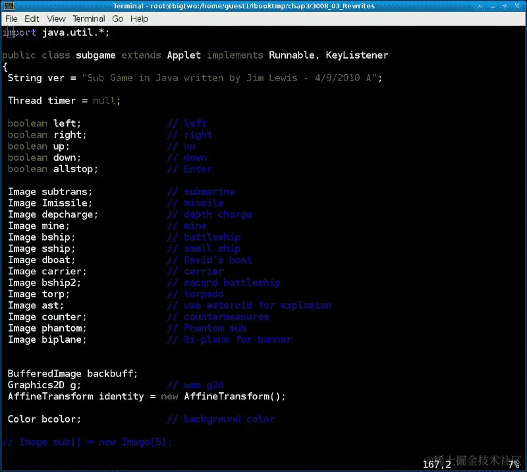
Task: Click the "// David's boat" comment
Action: [209, 260]
